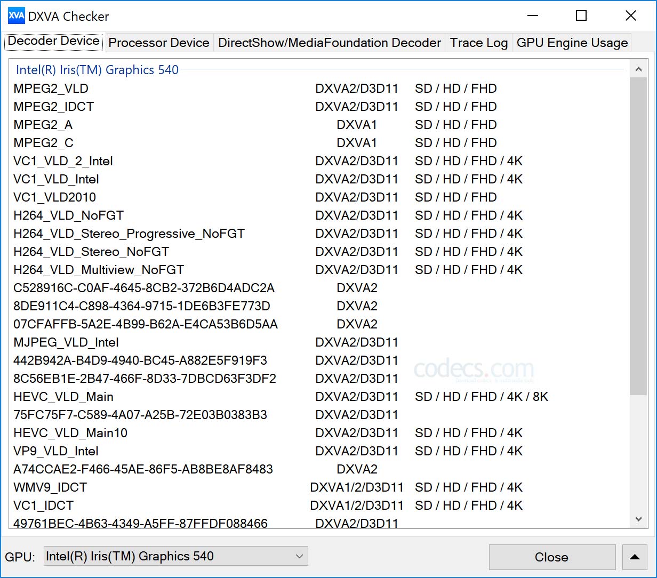657x578 pixels.
Task: Select the 442B942A-B4D9-4940-BC45-A882E5F919F3 row
Action: (x=319, y=360)
